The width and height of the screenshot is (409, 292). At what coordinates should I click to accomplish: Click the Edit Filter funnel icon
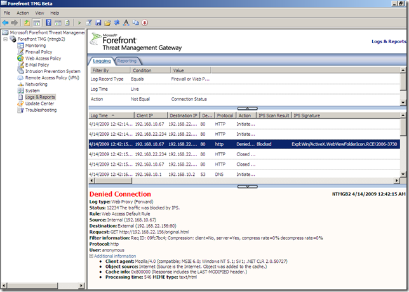coord(89,23)
